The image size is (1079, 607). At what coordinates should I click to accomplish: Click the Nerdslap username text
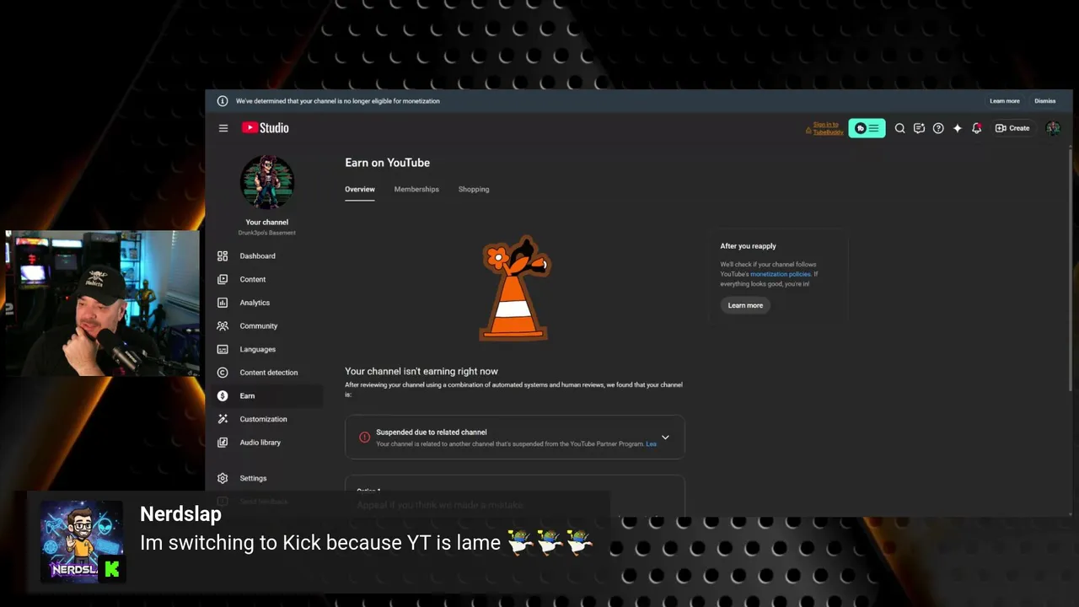180,514
